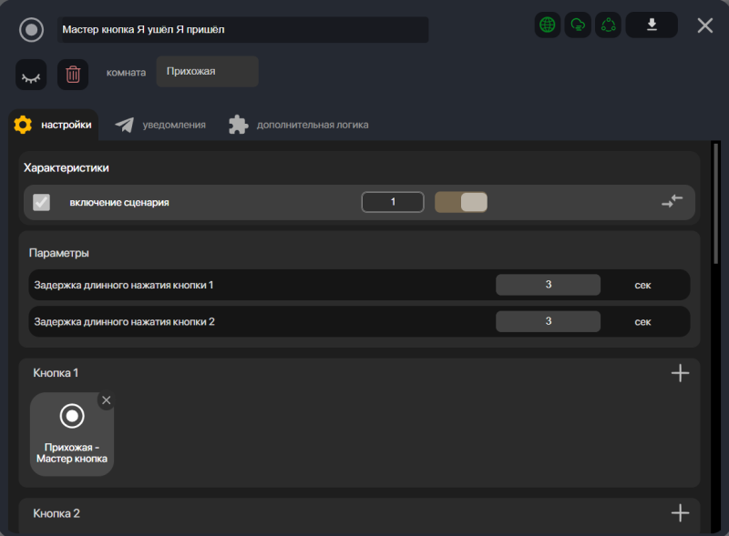Screen dimensions: 729x536
Task: Click the green cloud icon
Action: tap(578, 25)
